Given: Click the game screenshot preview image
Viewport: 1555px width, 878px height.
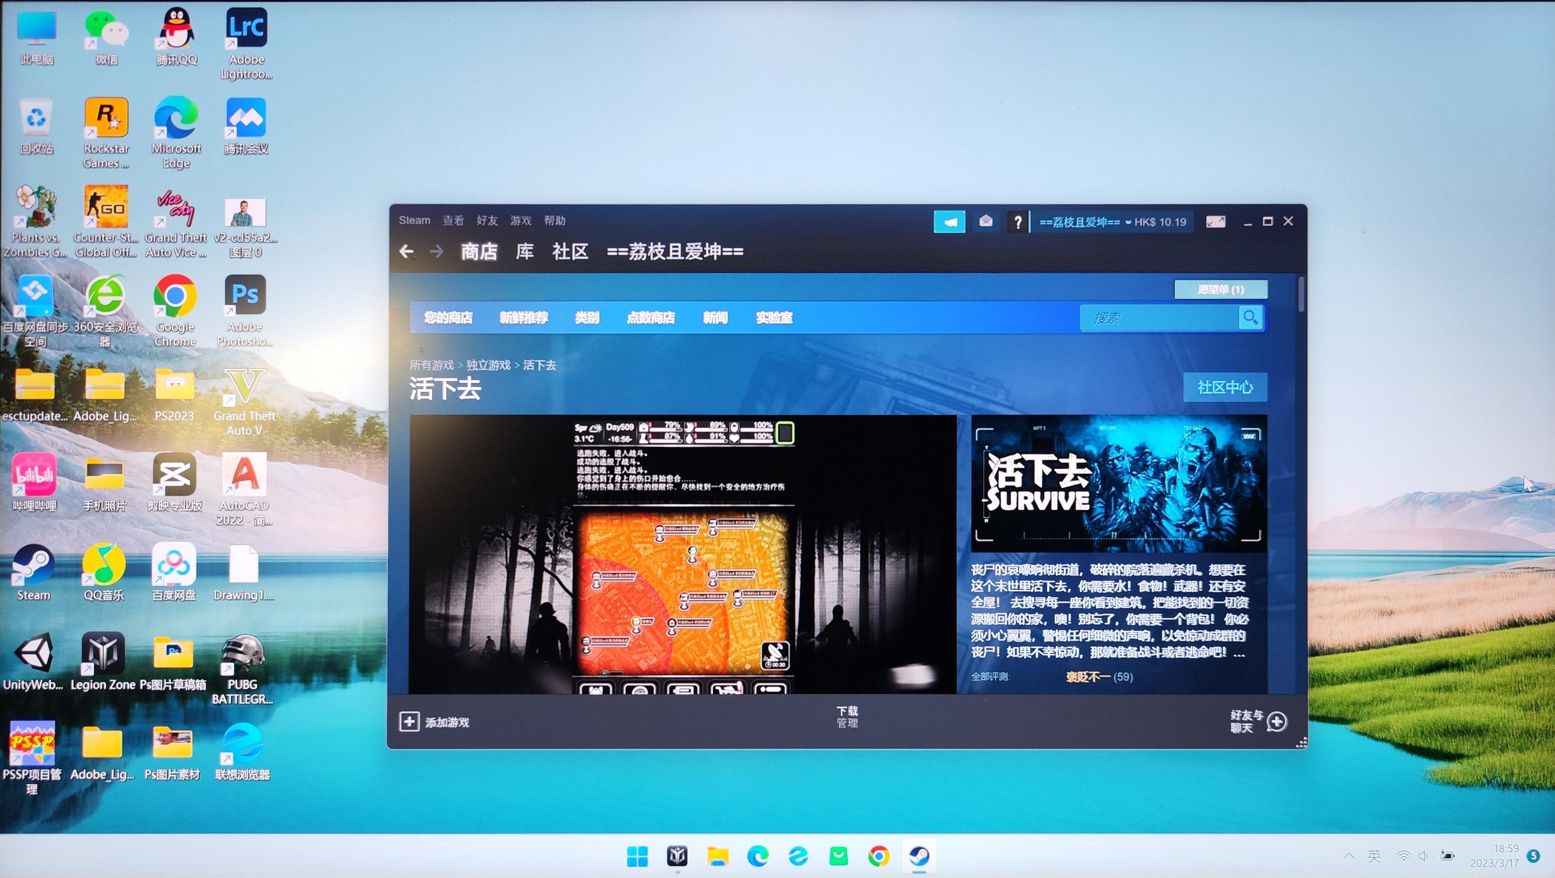Looking at the screenshot, I should (683, 554).
